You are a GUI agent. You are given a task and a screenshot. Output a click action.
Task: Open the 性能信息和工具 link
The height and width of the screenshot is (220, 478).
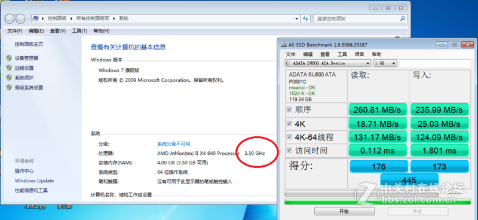(32, 190)
